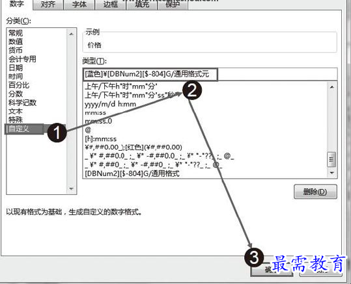Pick the 百分比 category
351x284 pixels.
pos(19,85)
